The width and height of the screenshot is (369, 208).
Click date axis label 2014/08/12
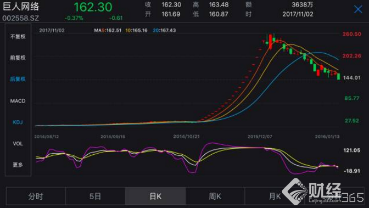[46, 137]
